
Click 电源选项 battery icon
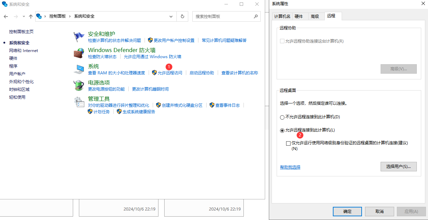(79, 85)
